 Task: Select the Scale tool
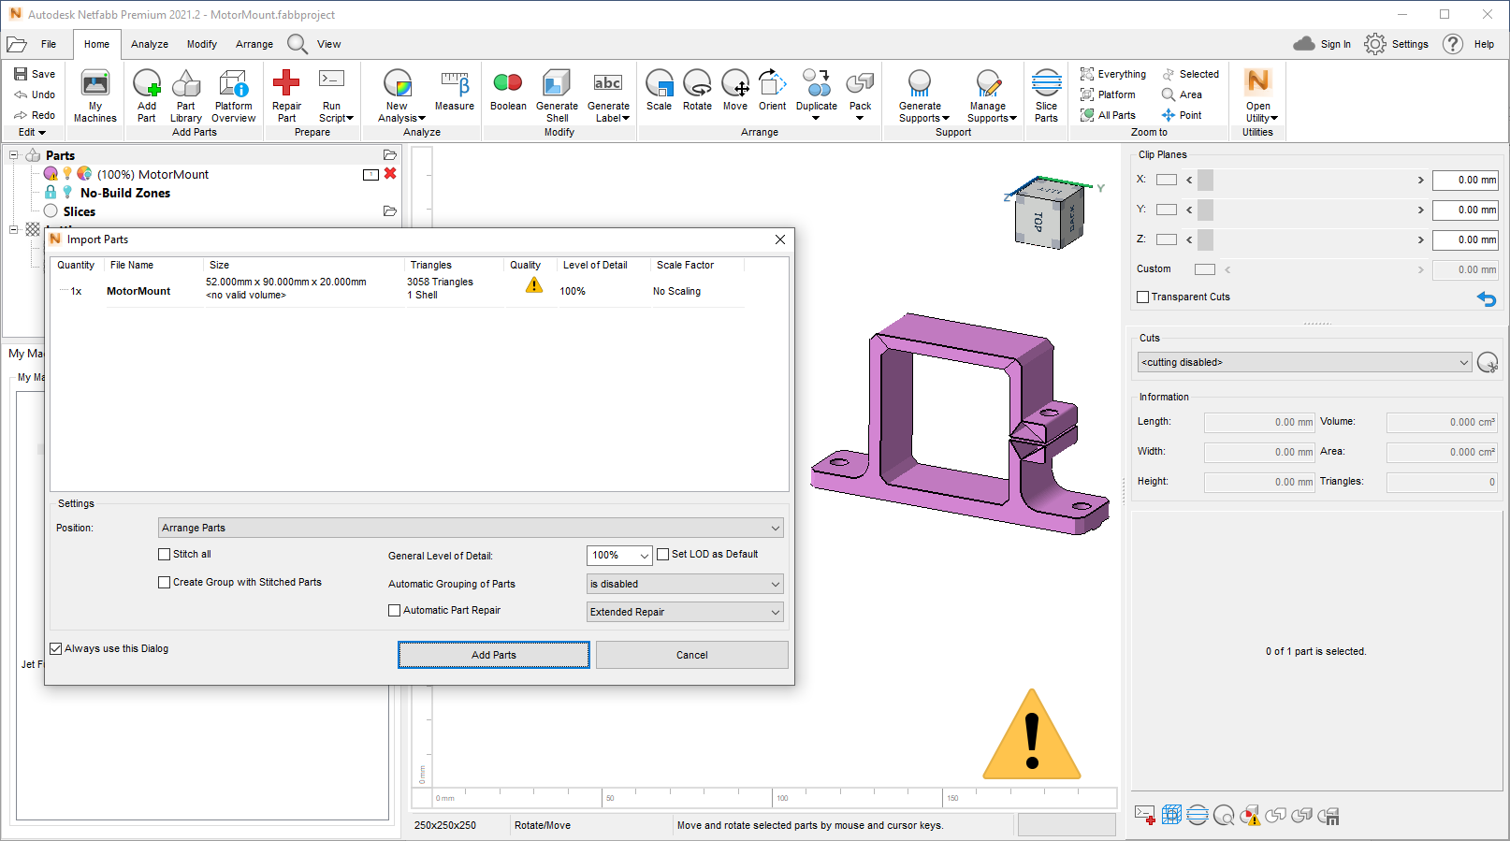pos(659,91)
